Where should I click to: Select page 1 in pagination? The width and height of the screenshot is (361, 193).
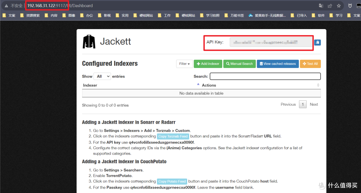pyautogui.click(x=303, y=104)
